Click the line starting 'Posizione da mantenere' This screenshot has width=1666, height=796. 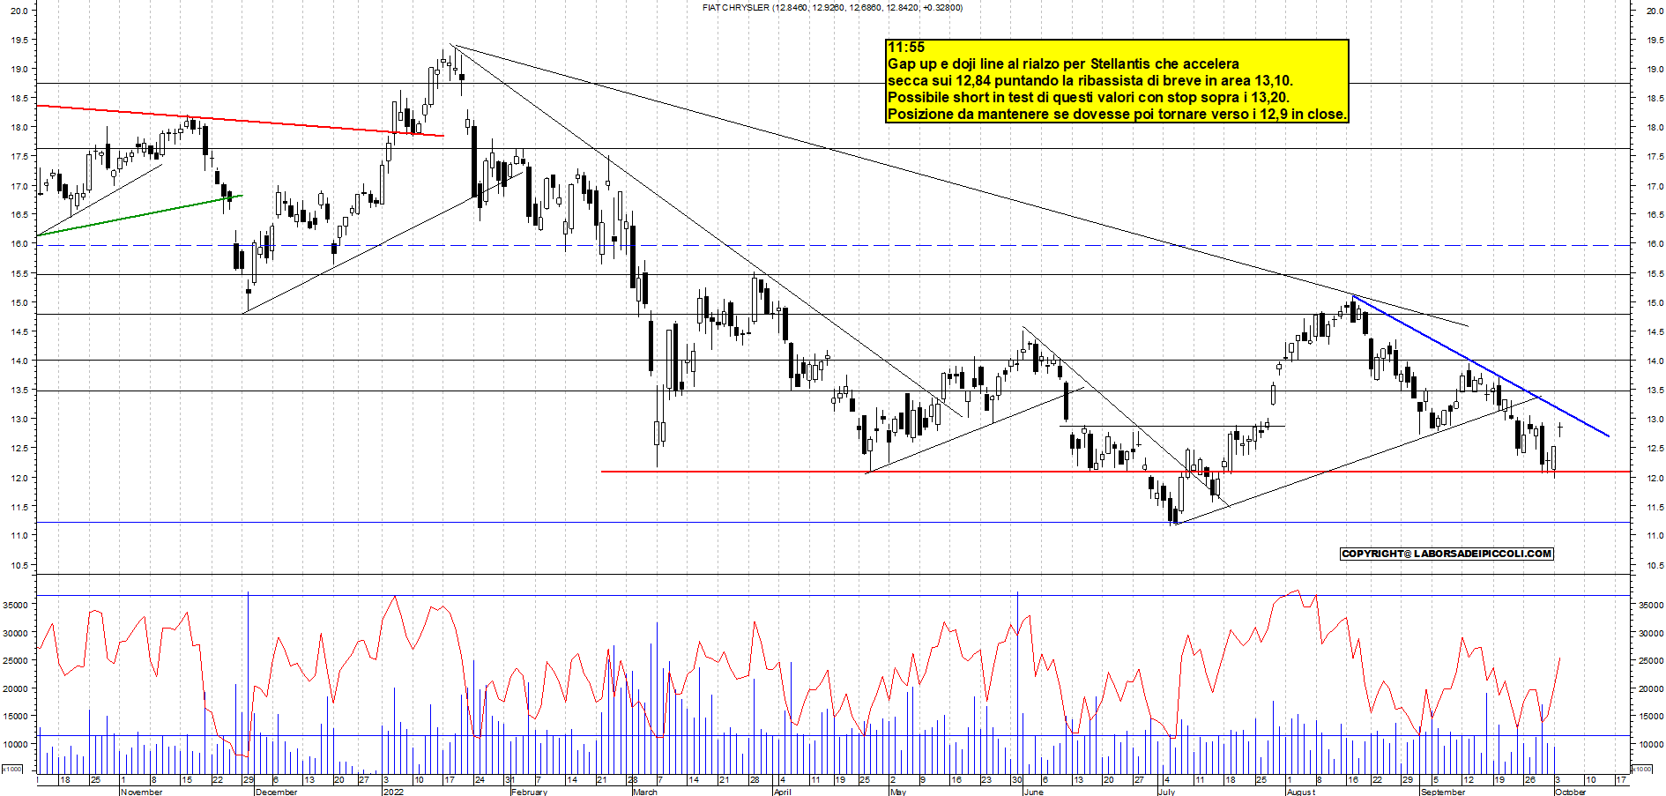[1117, 115]
